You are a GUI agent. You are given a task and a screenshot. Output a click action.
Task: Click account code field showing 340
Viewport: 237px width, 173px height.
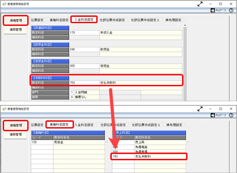pos(84,49)
